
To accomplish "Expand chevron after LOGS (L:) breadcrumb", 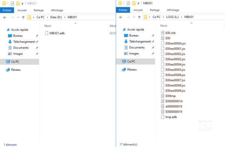I will coord(181,17).
